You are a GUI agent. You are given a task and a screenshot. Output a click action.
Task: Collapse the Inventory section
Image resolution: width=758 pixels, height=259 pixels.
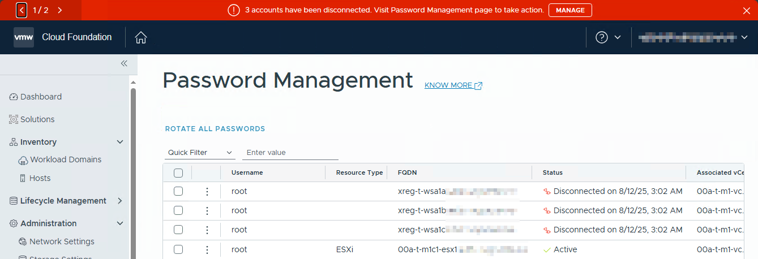[120, 142]
